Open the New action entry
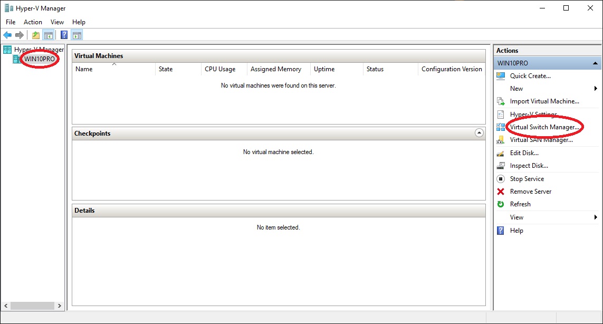The height and width of the screenshot is (324, 603). click(516, 89)
